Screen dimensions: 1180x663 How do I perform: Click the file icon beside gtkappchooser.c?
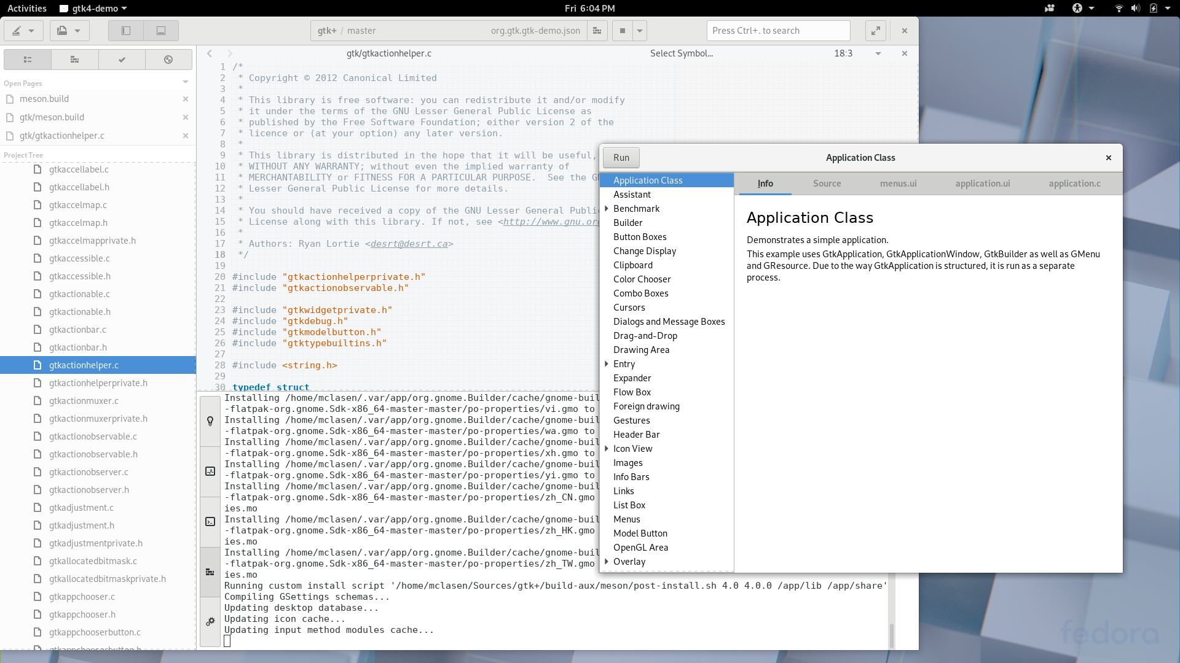point(37,597)
